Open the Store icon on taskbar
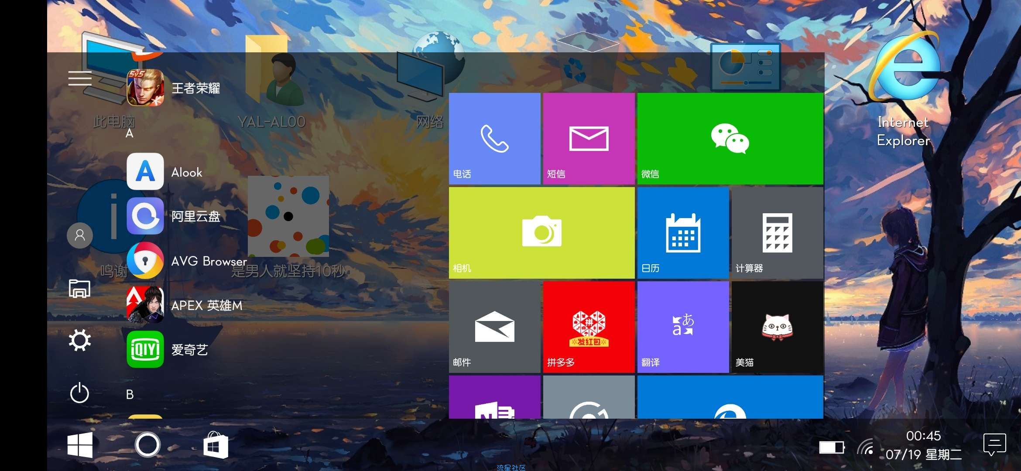This screenshot has width=1021, height=471. tap(216, 445)
